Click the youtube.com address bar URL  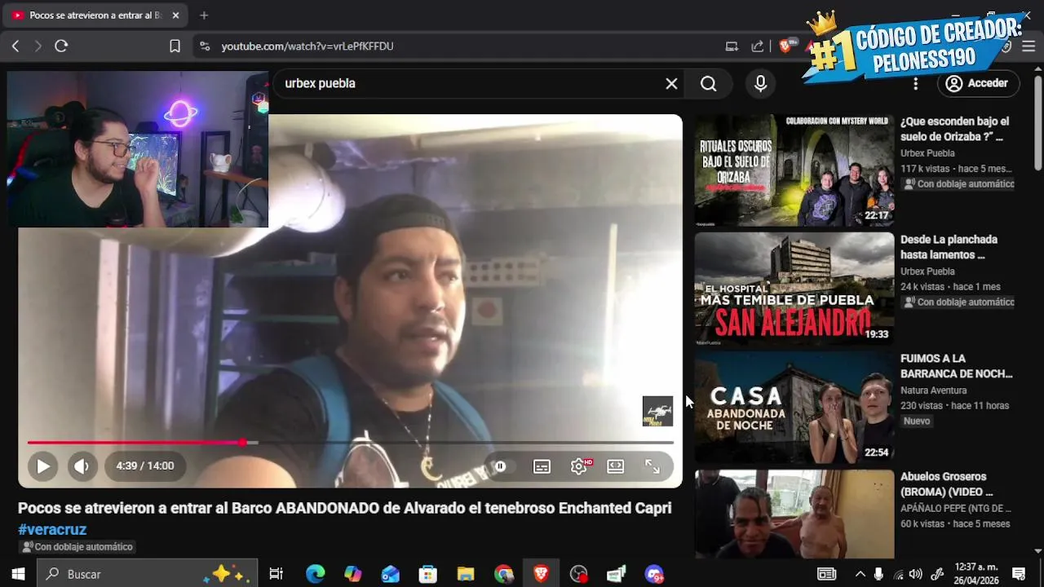click(x=307, y=46)
